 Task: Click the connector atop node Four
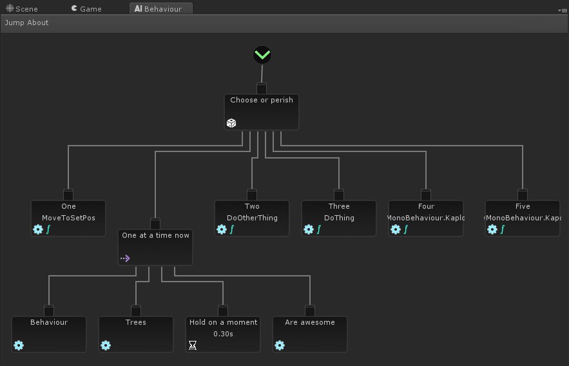[426, 195]
